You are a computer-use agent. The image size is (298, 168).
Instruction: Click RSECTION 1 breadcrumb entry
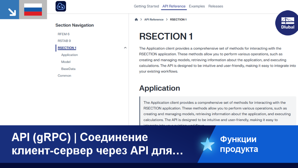coord(178,20)
